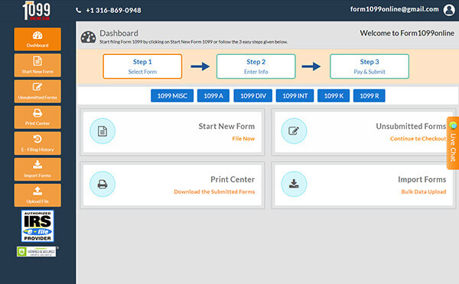Click the IRS e-file provider badge
Screen dimensions: 459x284
[x=37, y=226]
